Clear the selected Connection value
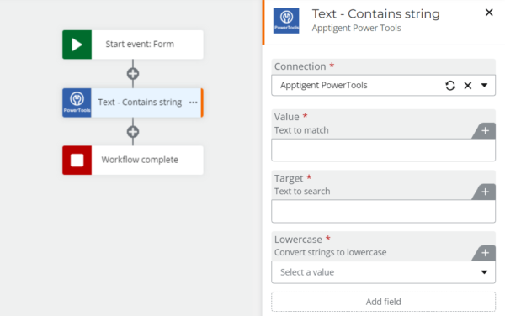The image size is (505, 316). click(x=468, y=86)
